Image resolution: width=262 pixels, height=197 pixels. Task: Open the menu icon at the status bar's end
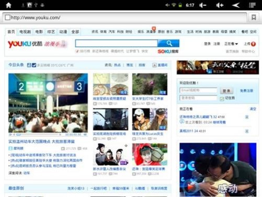252,5
